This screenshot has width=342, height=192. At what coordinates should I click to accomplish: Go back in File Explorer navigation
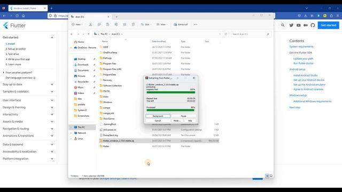pyautogui.click(x=72, y=34)
